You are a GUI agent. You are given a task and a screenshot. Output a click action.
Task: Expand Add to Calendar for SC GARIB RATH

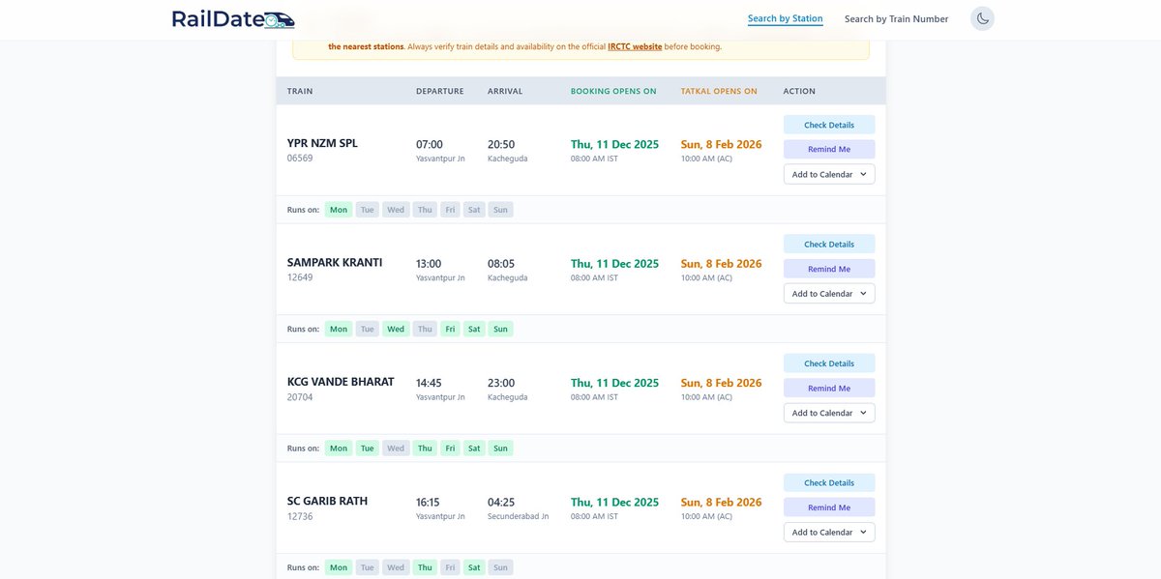coord(829,532)
